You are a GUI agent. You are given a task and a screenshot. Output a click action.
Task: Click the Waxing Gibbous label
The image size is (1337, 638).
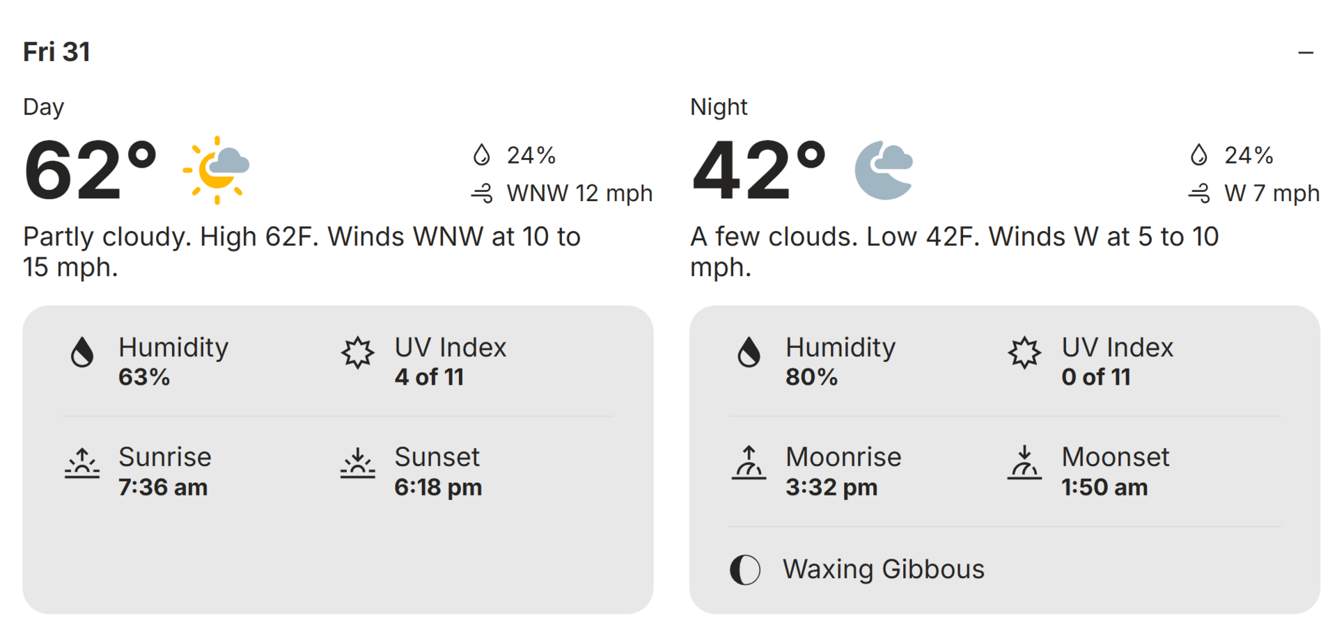tap(884, 569)
